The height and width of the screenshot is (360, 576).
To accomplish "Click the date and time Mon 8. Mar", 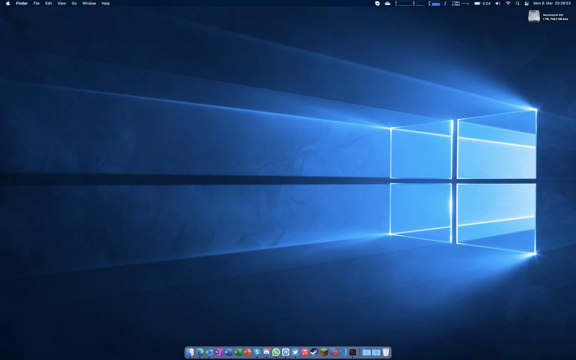I will coord(552,3).
